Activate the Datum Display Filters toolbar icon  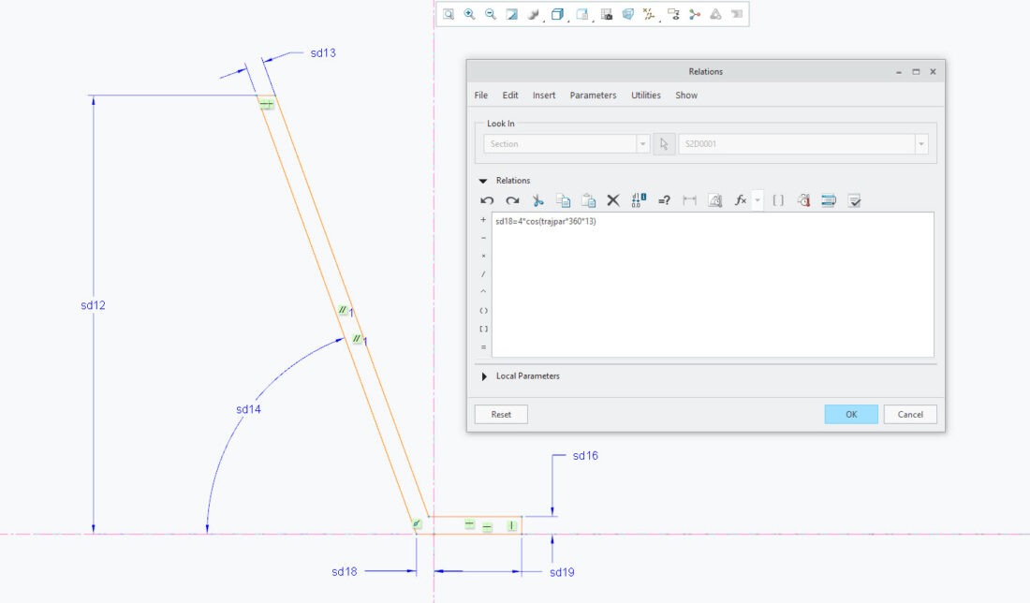(647, 13)
